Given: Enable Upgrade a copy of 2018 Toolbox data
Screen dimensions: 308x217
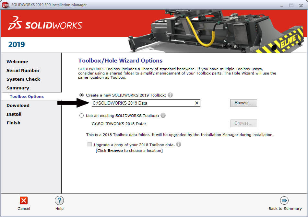Looking at the screenshot, I should tap(89, 144).
